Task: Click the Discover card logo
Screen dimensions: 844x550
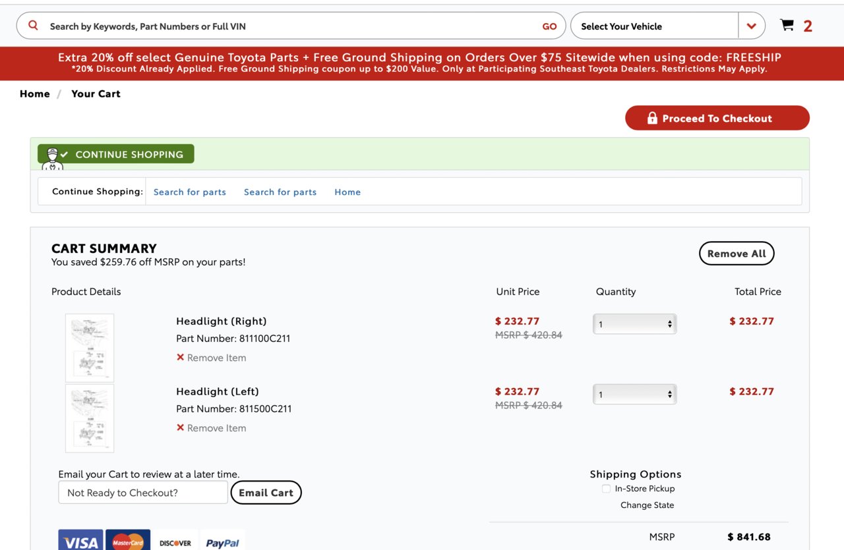Action: (x=175, y=541)
